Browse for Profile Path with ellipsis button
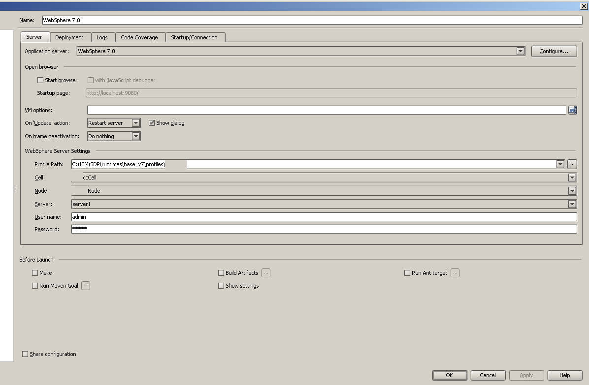Viewport: 589px width, 385px height. (x=572, y=164)
